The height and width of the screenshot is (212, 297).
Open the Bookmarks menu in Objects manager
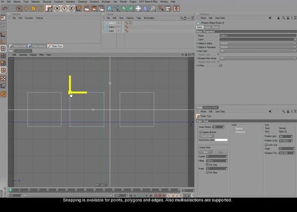tap(149, 18)
